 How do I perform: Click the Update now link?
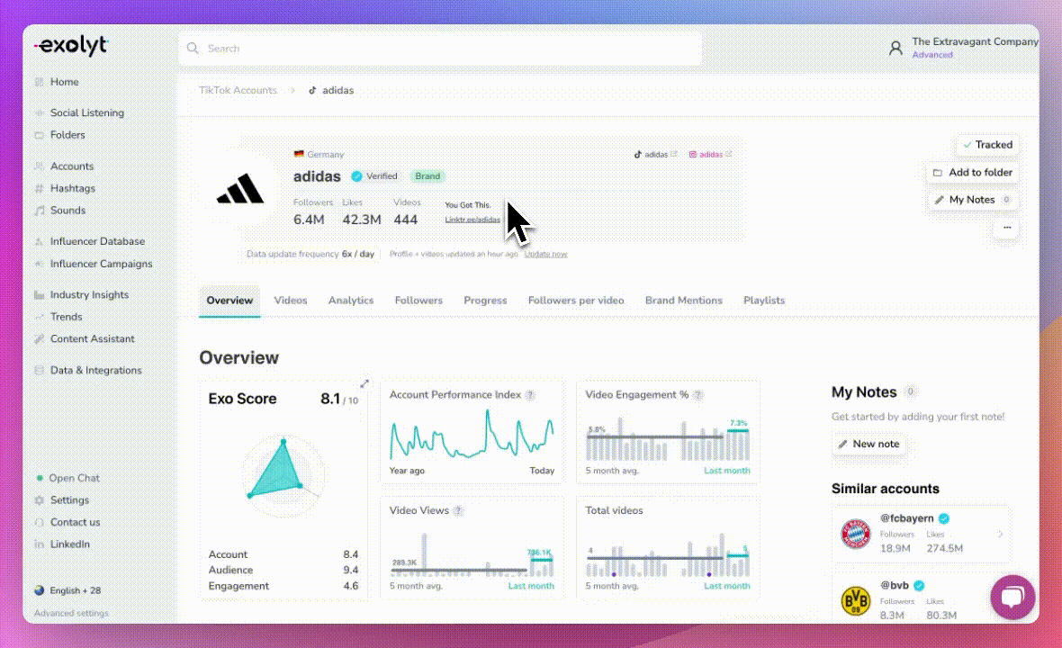[x=546, y=254]
